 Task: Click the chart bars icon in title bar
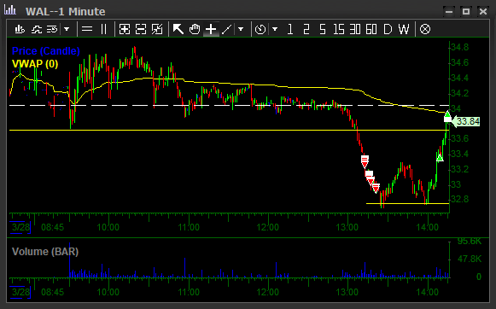tap(10, 9)
